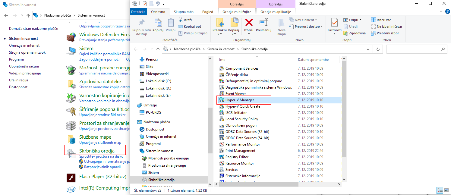Image resolution: width=451 pixels, height=195 pixels.
Task: Select iSCSI Initiator item
Action: (x=236, y=113)
